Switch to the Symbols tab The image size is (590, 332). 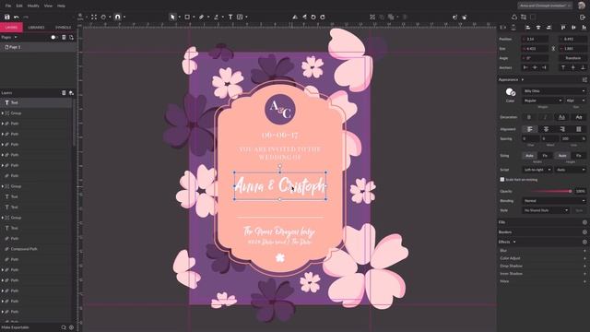coord(63,28)
